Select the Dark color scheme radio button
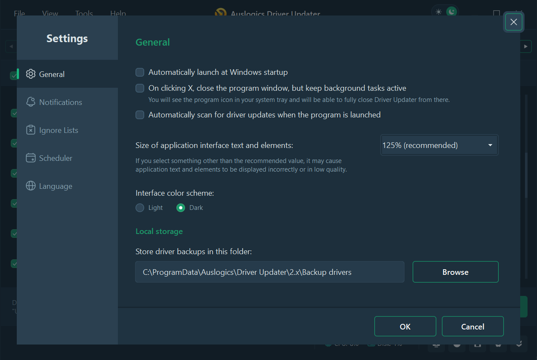Image resolution: width=537 pixels, height=360 pixels. pyautogui.click(x=181, y=208)
